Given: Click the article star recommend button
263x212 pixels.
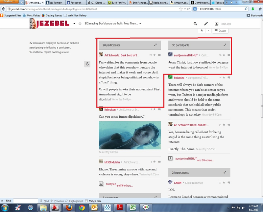Looking at the screenshot, I should point(202,30).
